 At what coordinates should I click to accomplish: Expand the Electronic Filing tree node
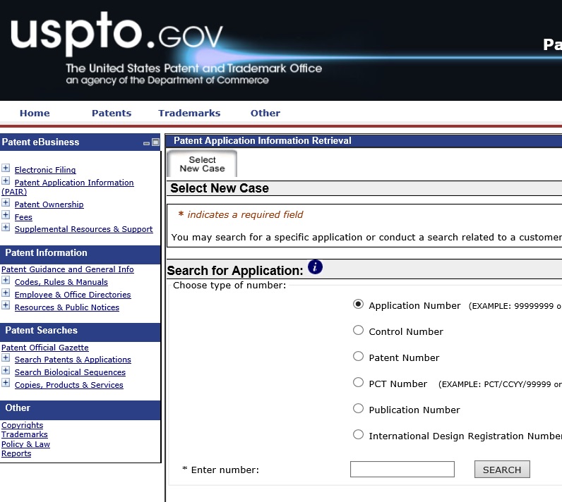[x=6, y=168]
